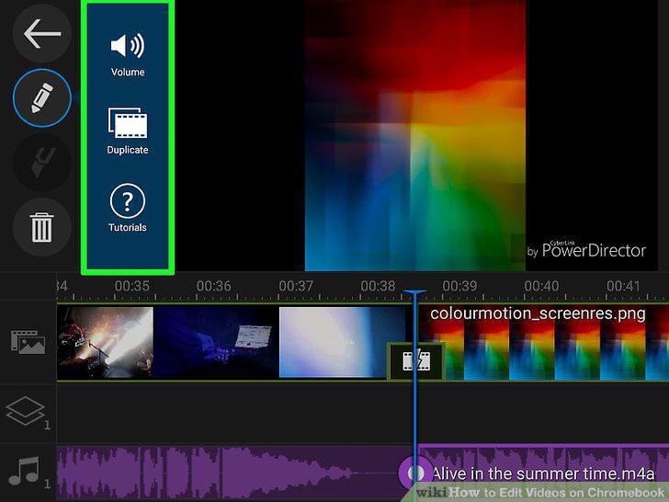The width and height of the screenshot is (669, 502).
Task: Jump to 00:35 on the timeline ruler
Action: (x=131, y=286)
